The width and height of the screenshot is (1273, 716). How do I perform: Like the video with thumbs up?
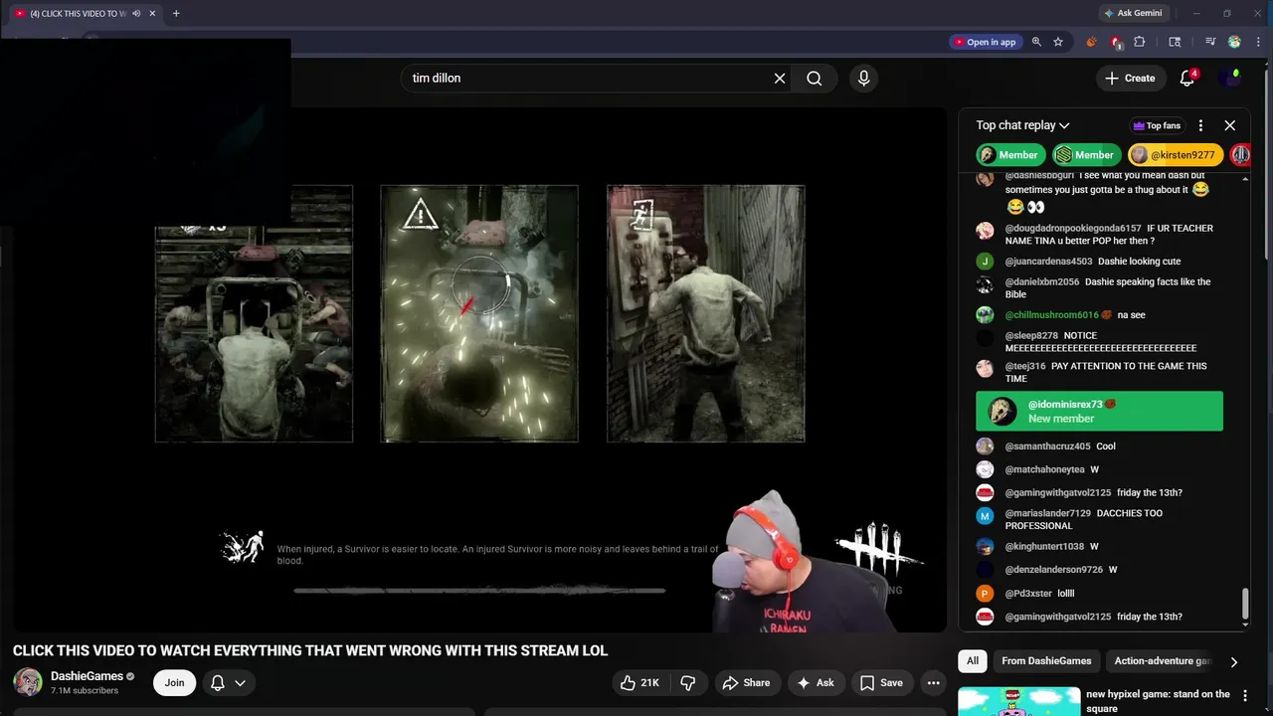pos(639,682)
